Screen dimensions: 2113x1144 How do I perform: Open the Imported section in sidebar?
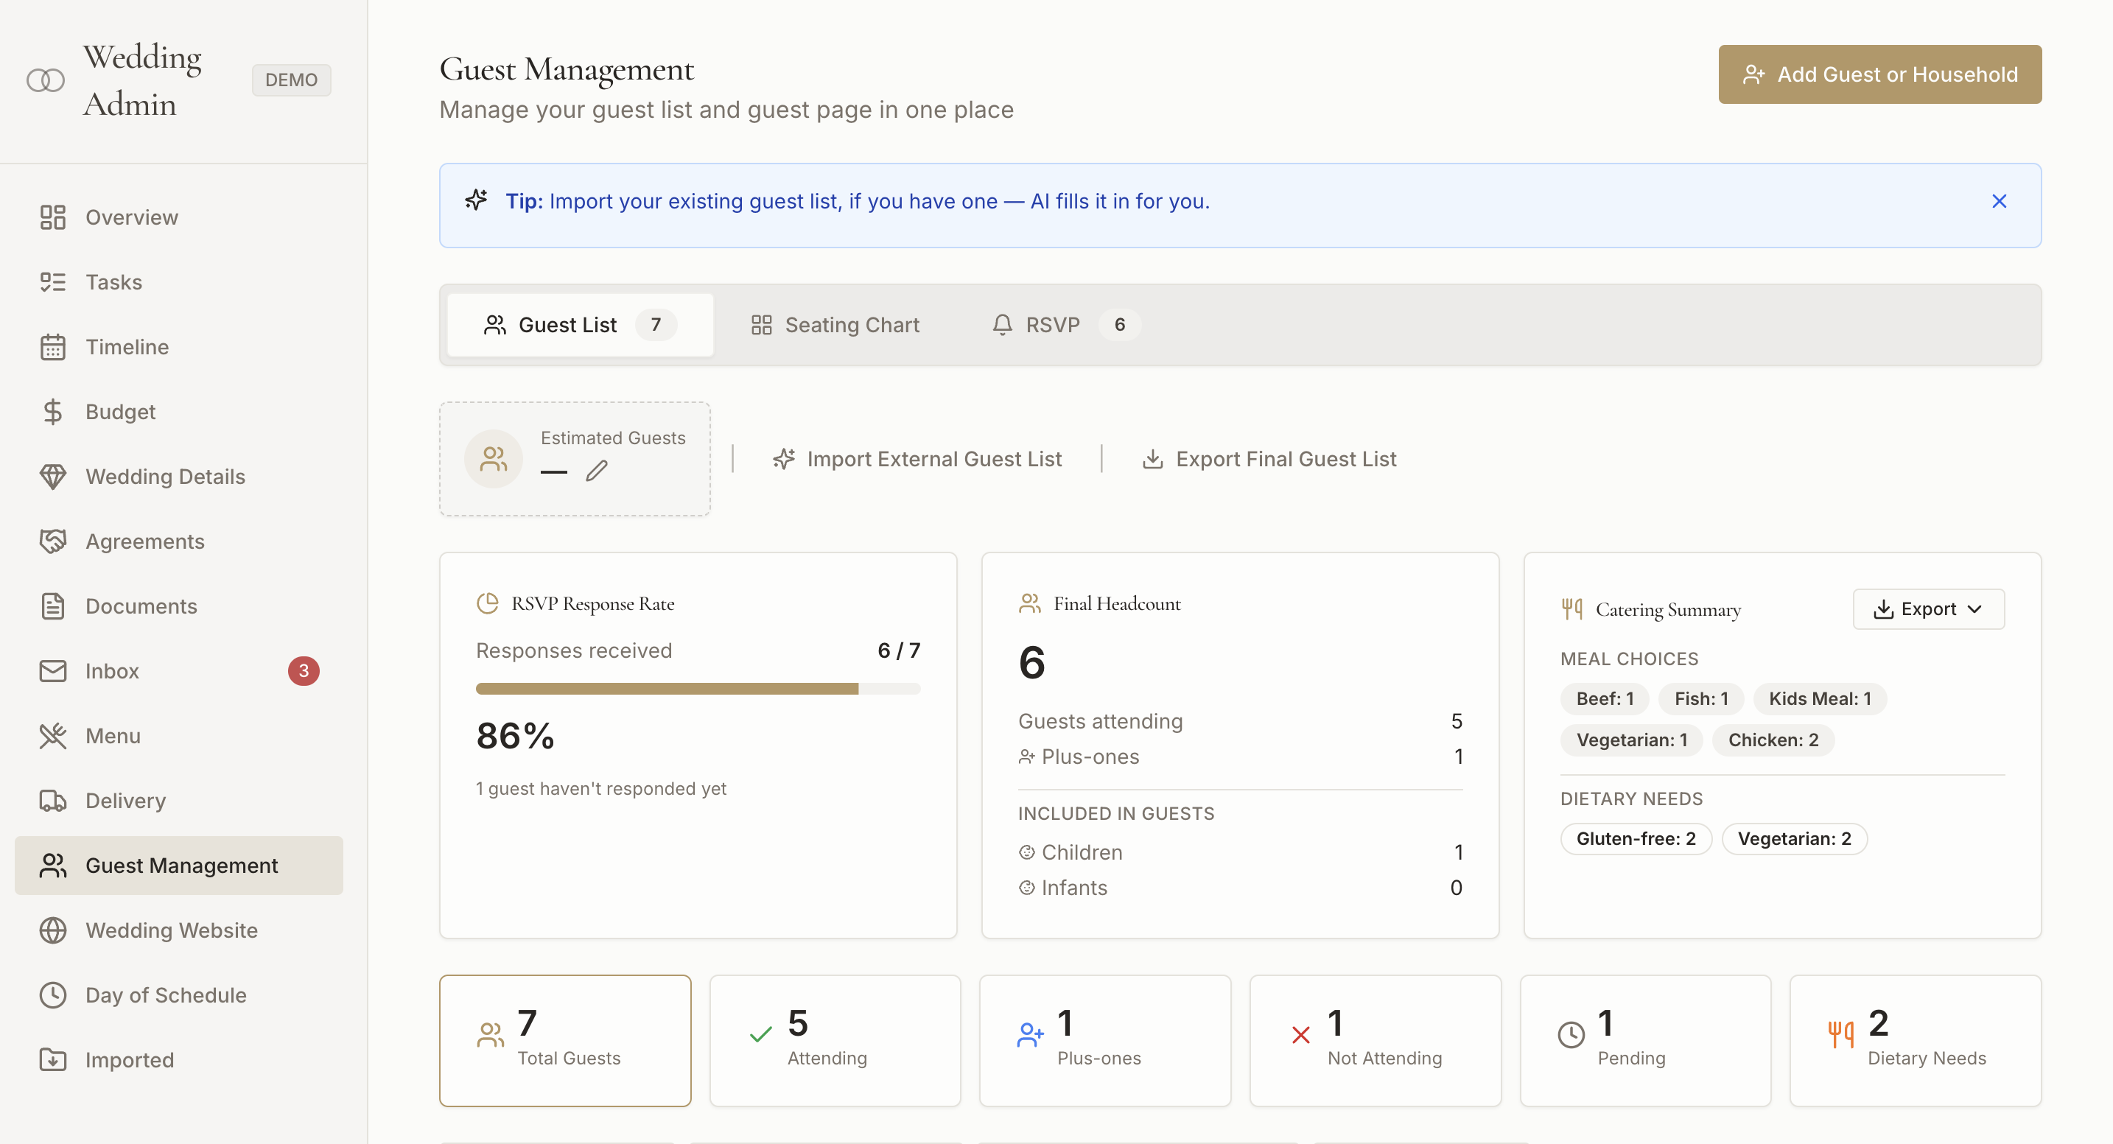coord(129,1059)
